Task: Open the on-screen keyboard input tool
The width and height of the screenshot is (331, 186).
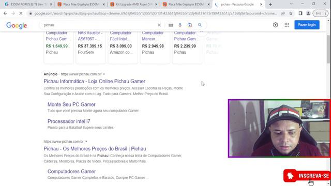Action: [x=171, y=25]
